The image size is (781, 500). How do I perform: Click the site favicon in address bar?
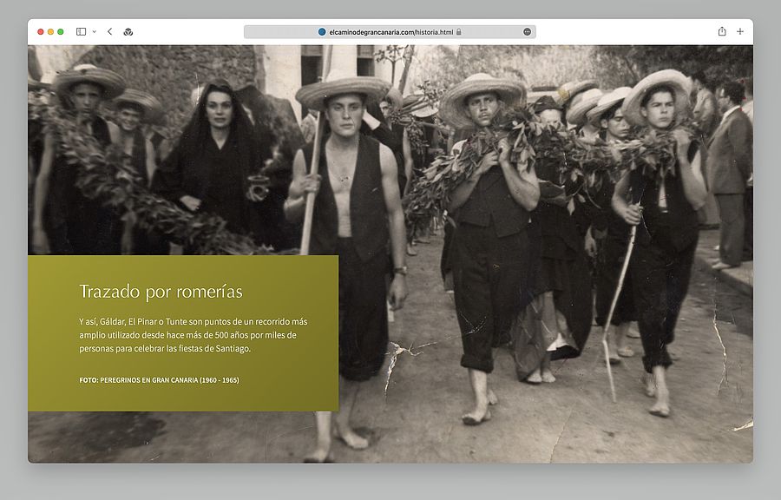(x=322, y=32)
